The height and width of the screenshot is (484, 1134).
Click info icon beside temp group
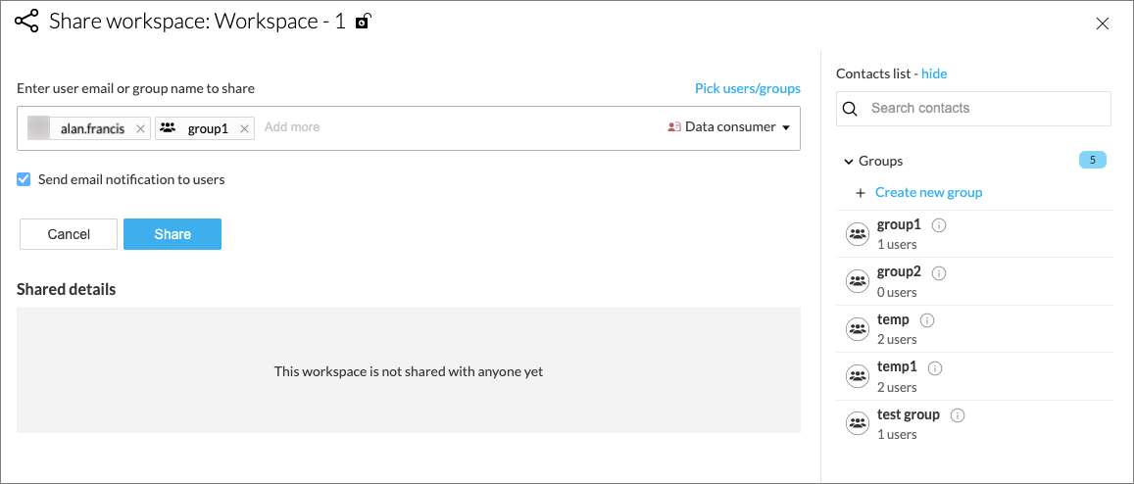(x=927, y=320)
